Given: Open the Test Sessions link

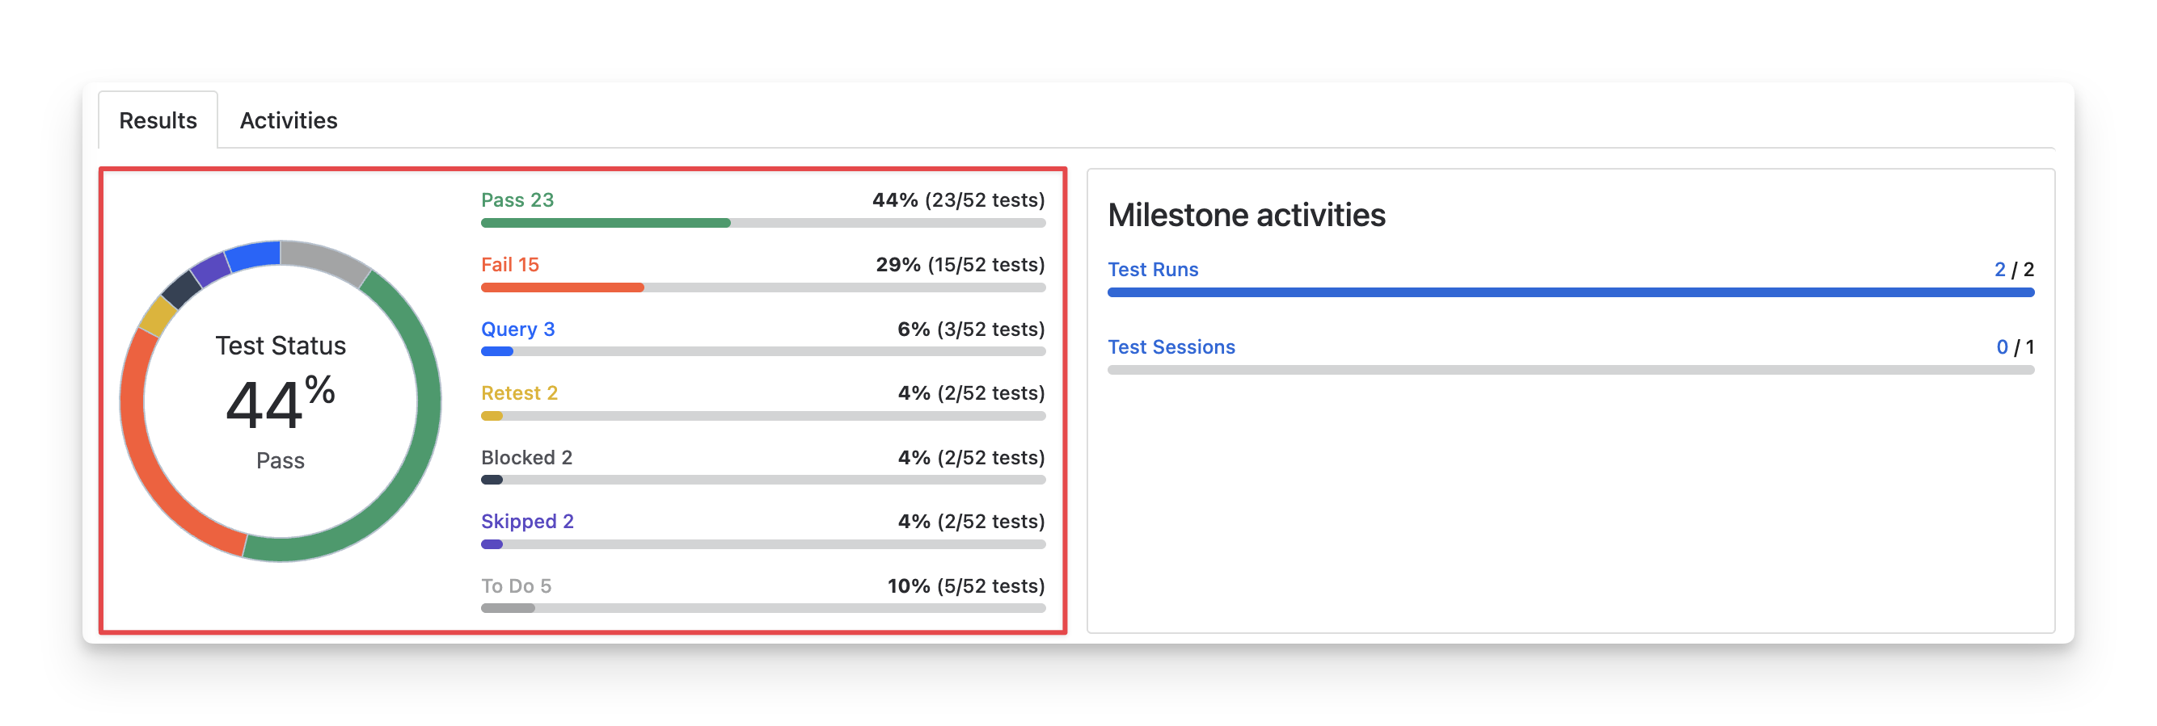Looking at the screenshot, I should click(1171, 347).
